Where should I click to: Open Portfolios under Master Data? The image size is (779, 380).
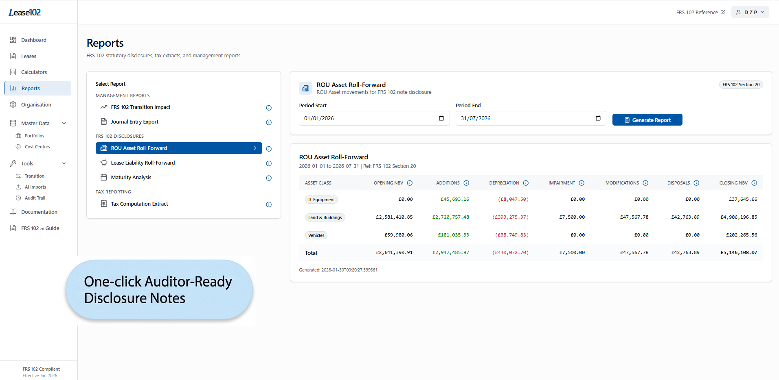[x=34, y=136]
